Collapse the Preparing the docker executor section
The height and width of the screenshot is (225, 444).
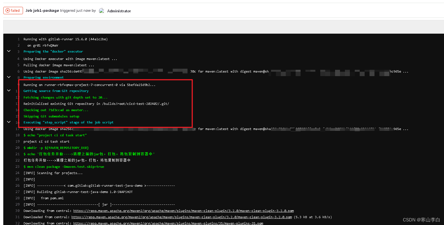9,51
